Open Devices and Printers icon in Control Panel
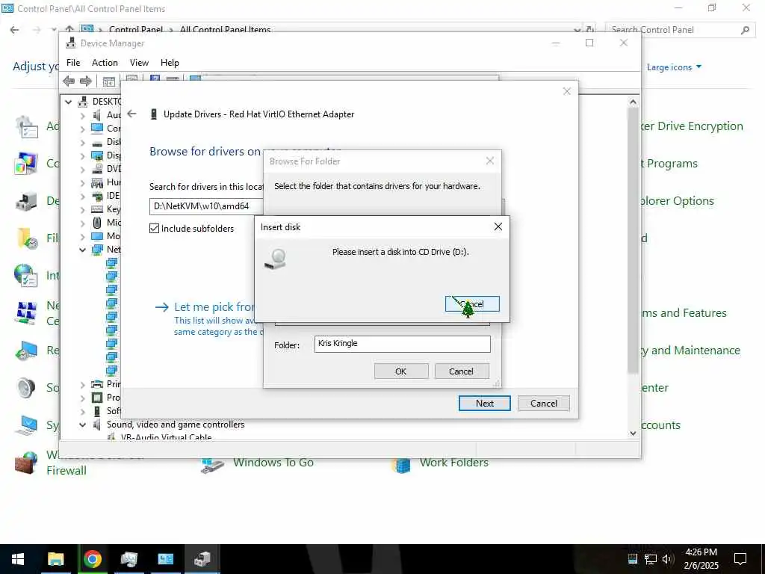765x574 pixels. 26,200
